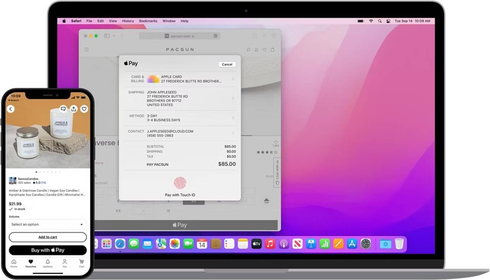The image size is (490, 280).
Task: Tap the chat bubble icon on the iPhone
Action: tap(63, 109)
